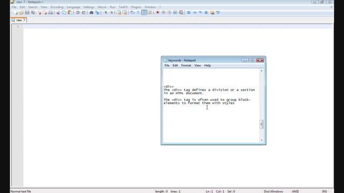Open the Search menu
The image size is (344, 193).
pos(33,7)
